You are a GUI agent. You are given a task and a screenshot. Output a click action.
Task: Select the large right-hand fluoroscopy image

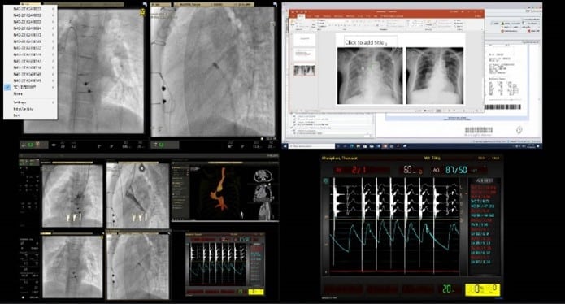213,72
